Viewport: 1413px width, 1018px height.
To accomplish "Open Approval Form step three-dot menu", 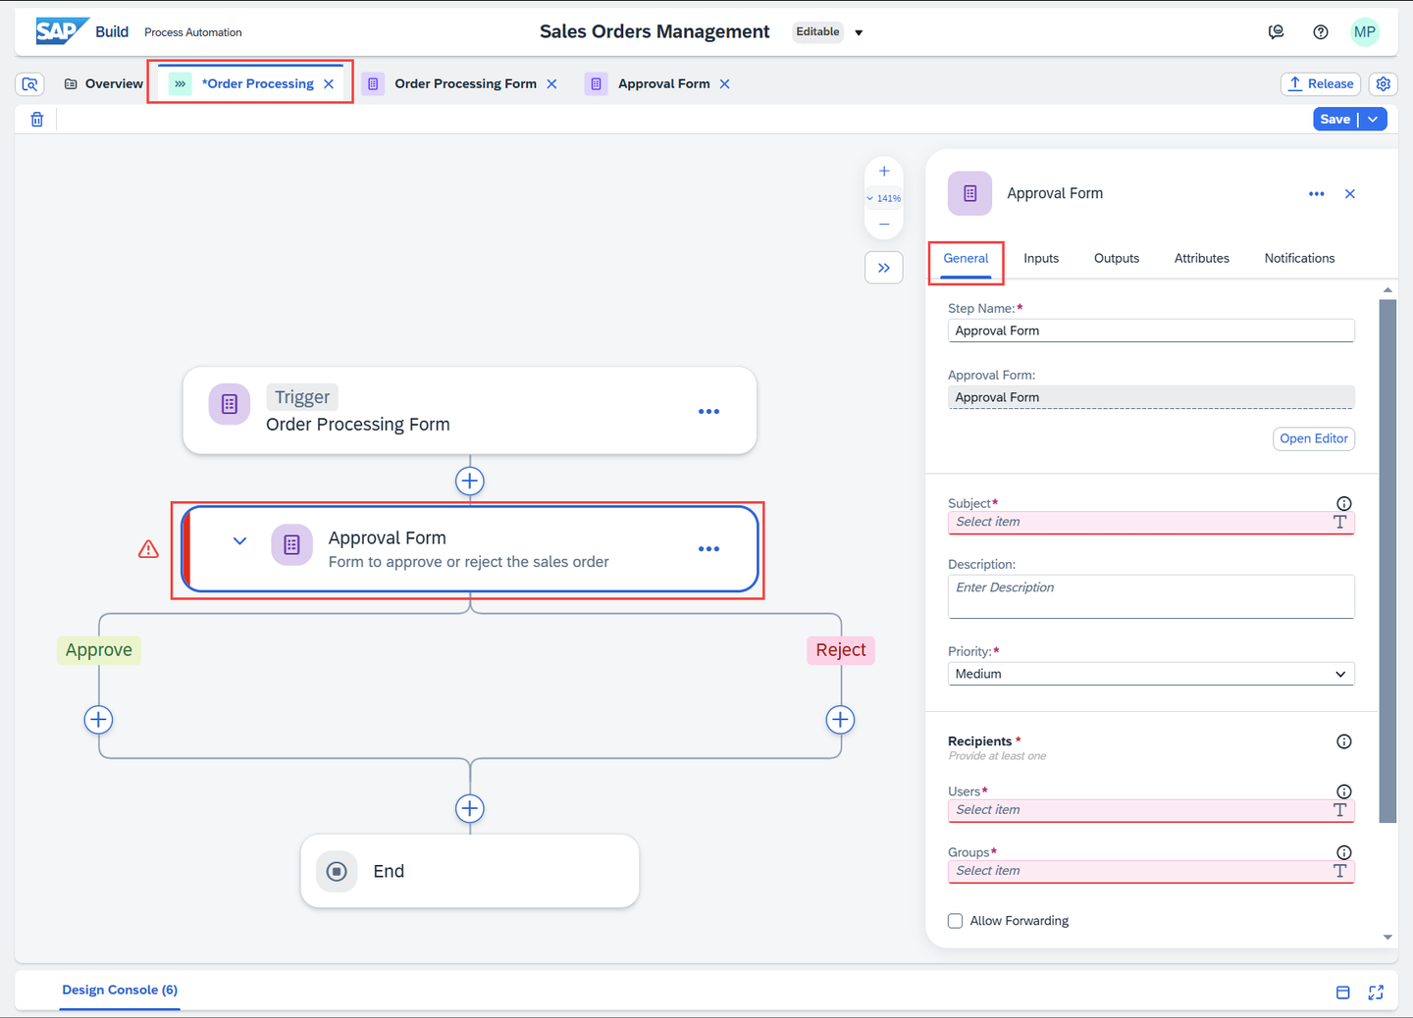I will click(708, 549).
